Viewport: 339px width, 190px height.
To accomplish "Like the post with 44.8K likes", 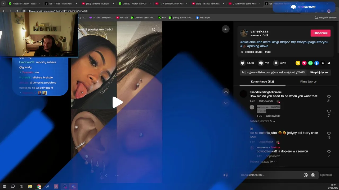I will [x=242, y=63].
